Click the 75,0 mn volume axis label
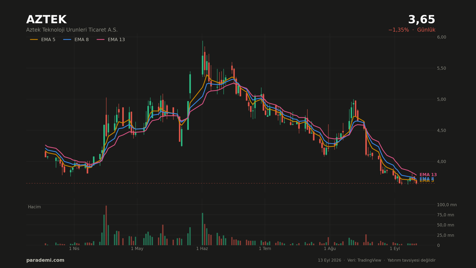Viewport: 476px width, 268px height. point(446,215)
